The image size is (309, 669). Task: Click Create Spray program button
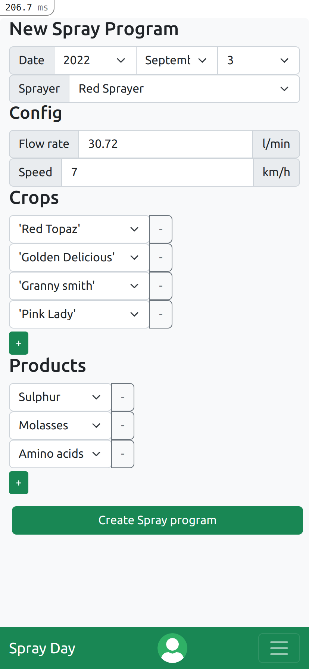[x=157, y=520]
